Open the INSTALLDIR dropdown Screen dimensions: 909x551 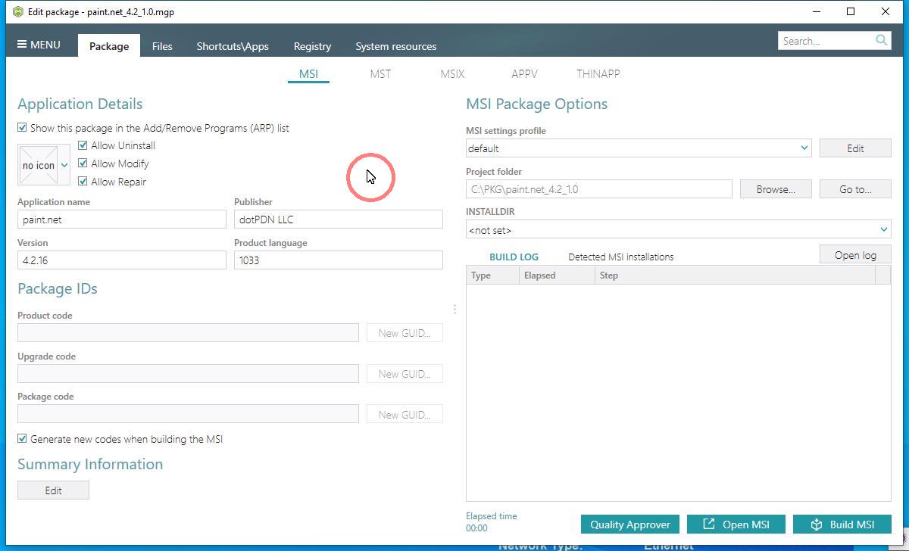tap(883, 229)
